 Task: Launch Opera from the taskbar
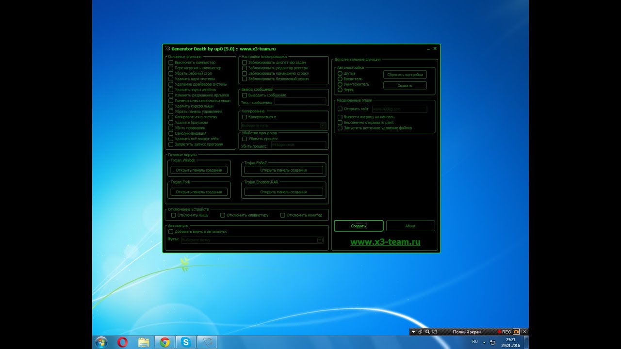[122, 342]
